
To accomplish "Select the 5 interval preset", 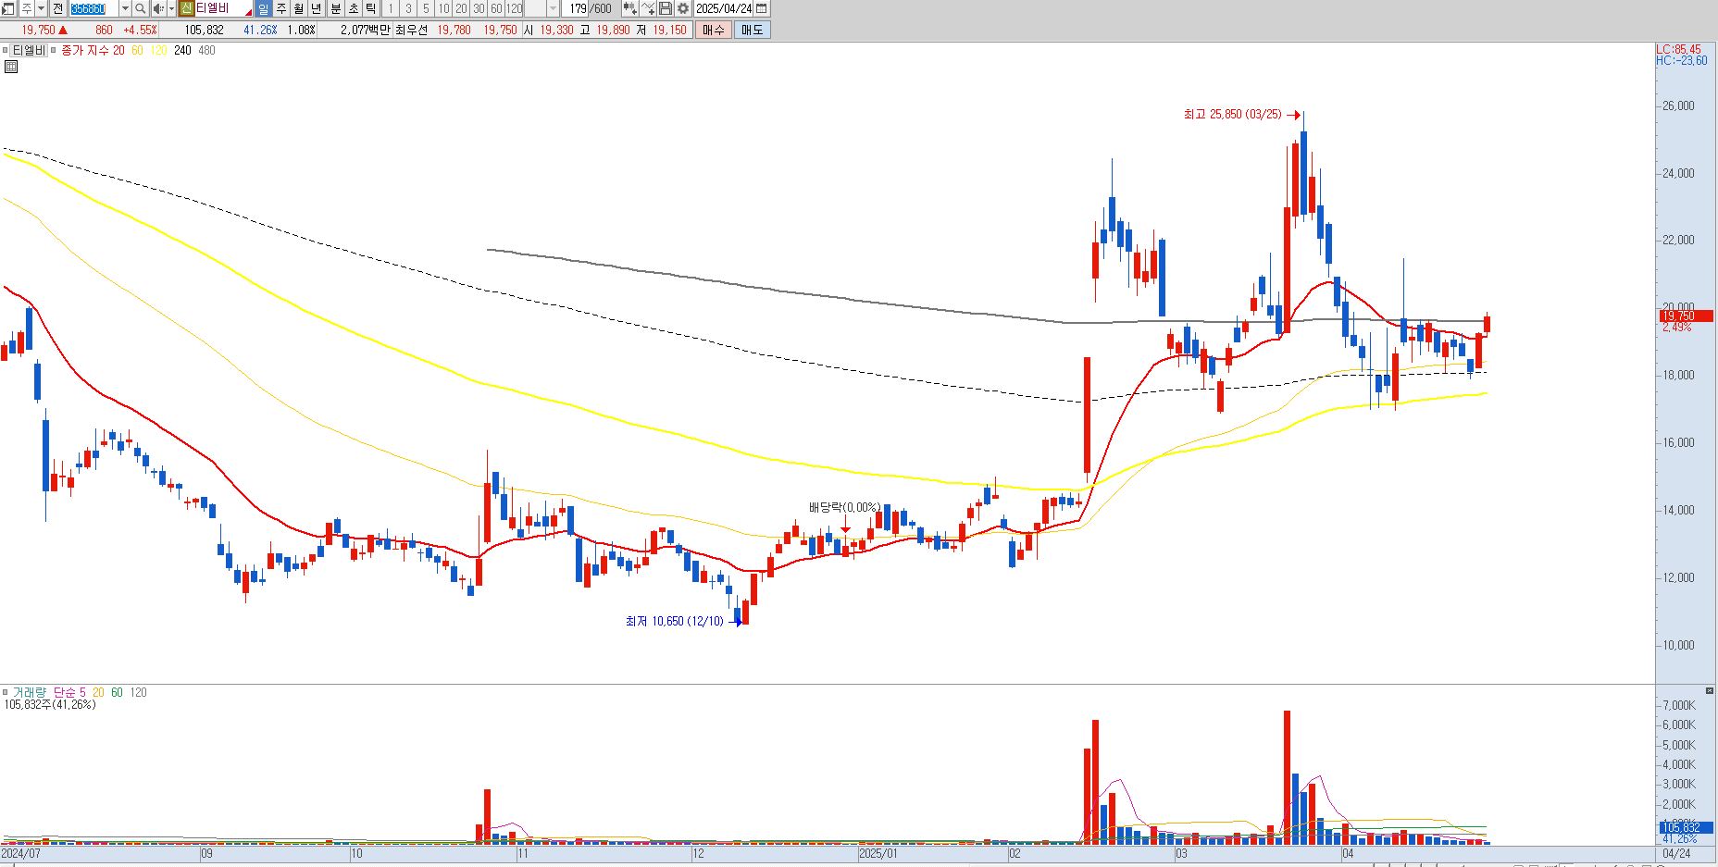I will (x=426, y=8).
